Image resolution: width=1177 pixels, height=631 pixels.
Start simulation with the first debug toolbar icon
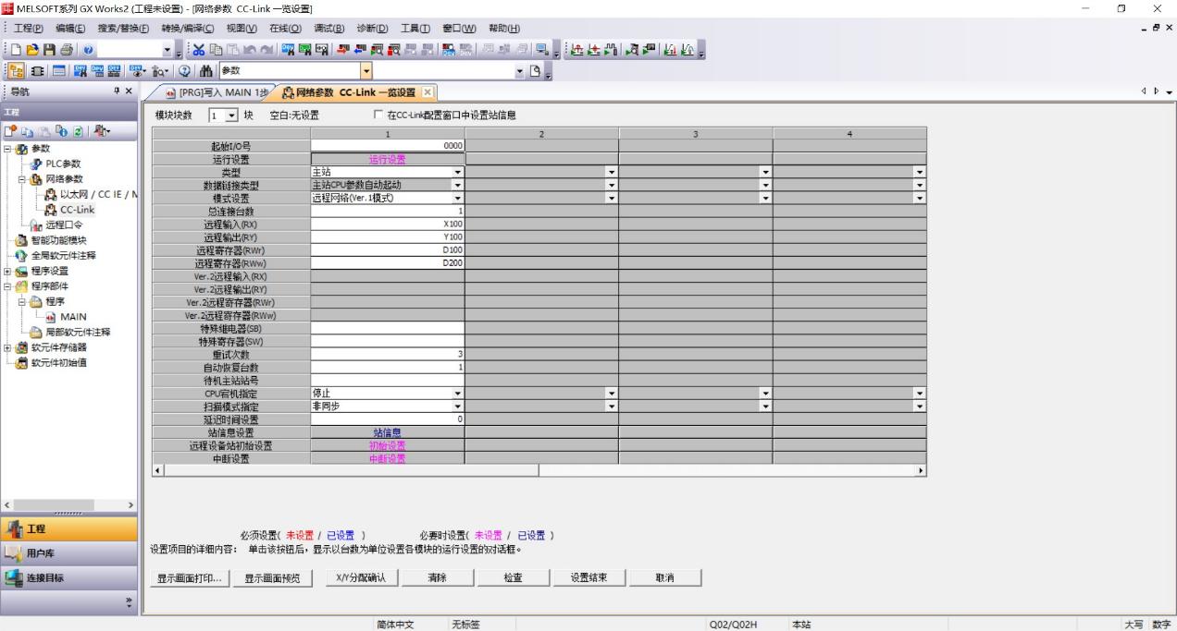click(576, 48)
